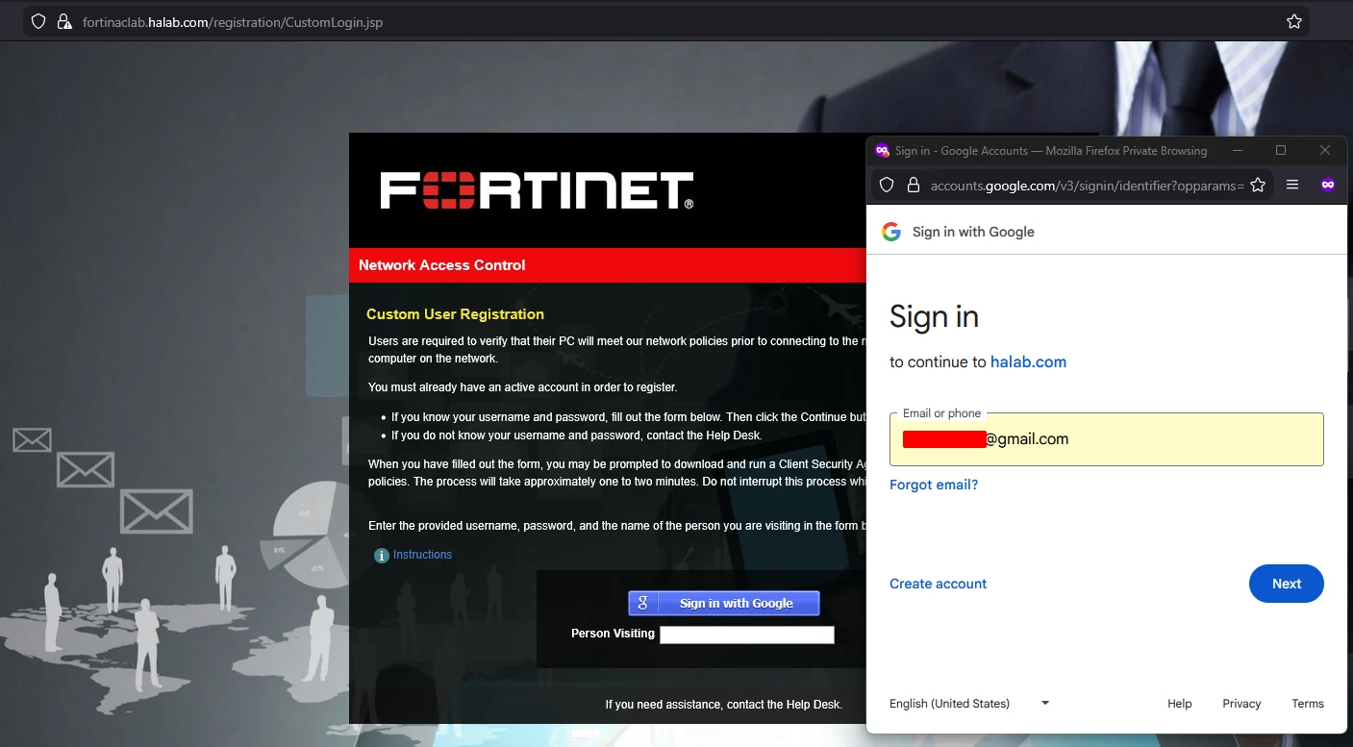
Task: Click the private browsing mask icon in popup toolbar
Action: 1328,185
